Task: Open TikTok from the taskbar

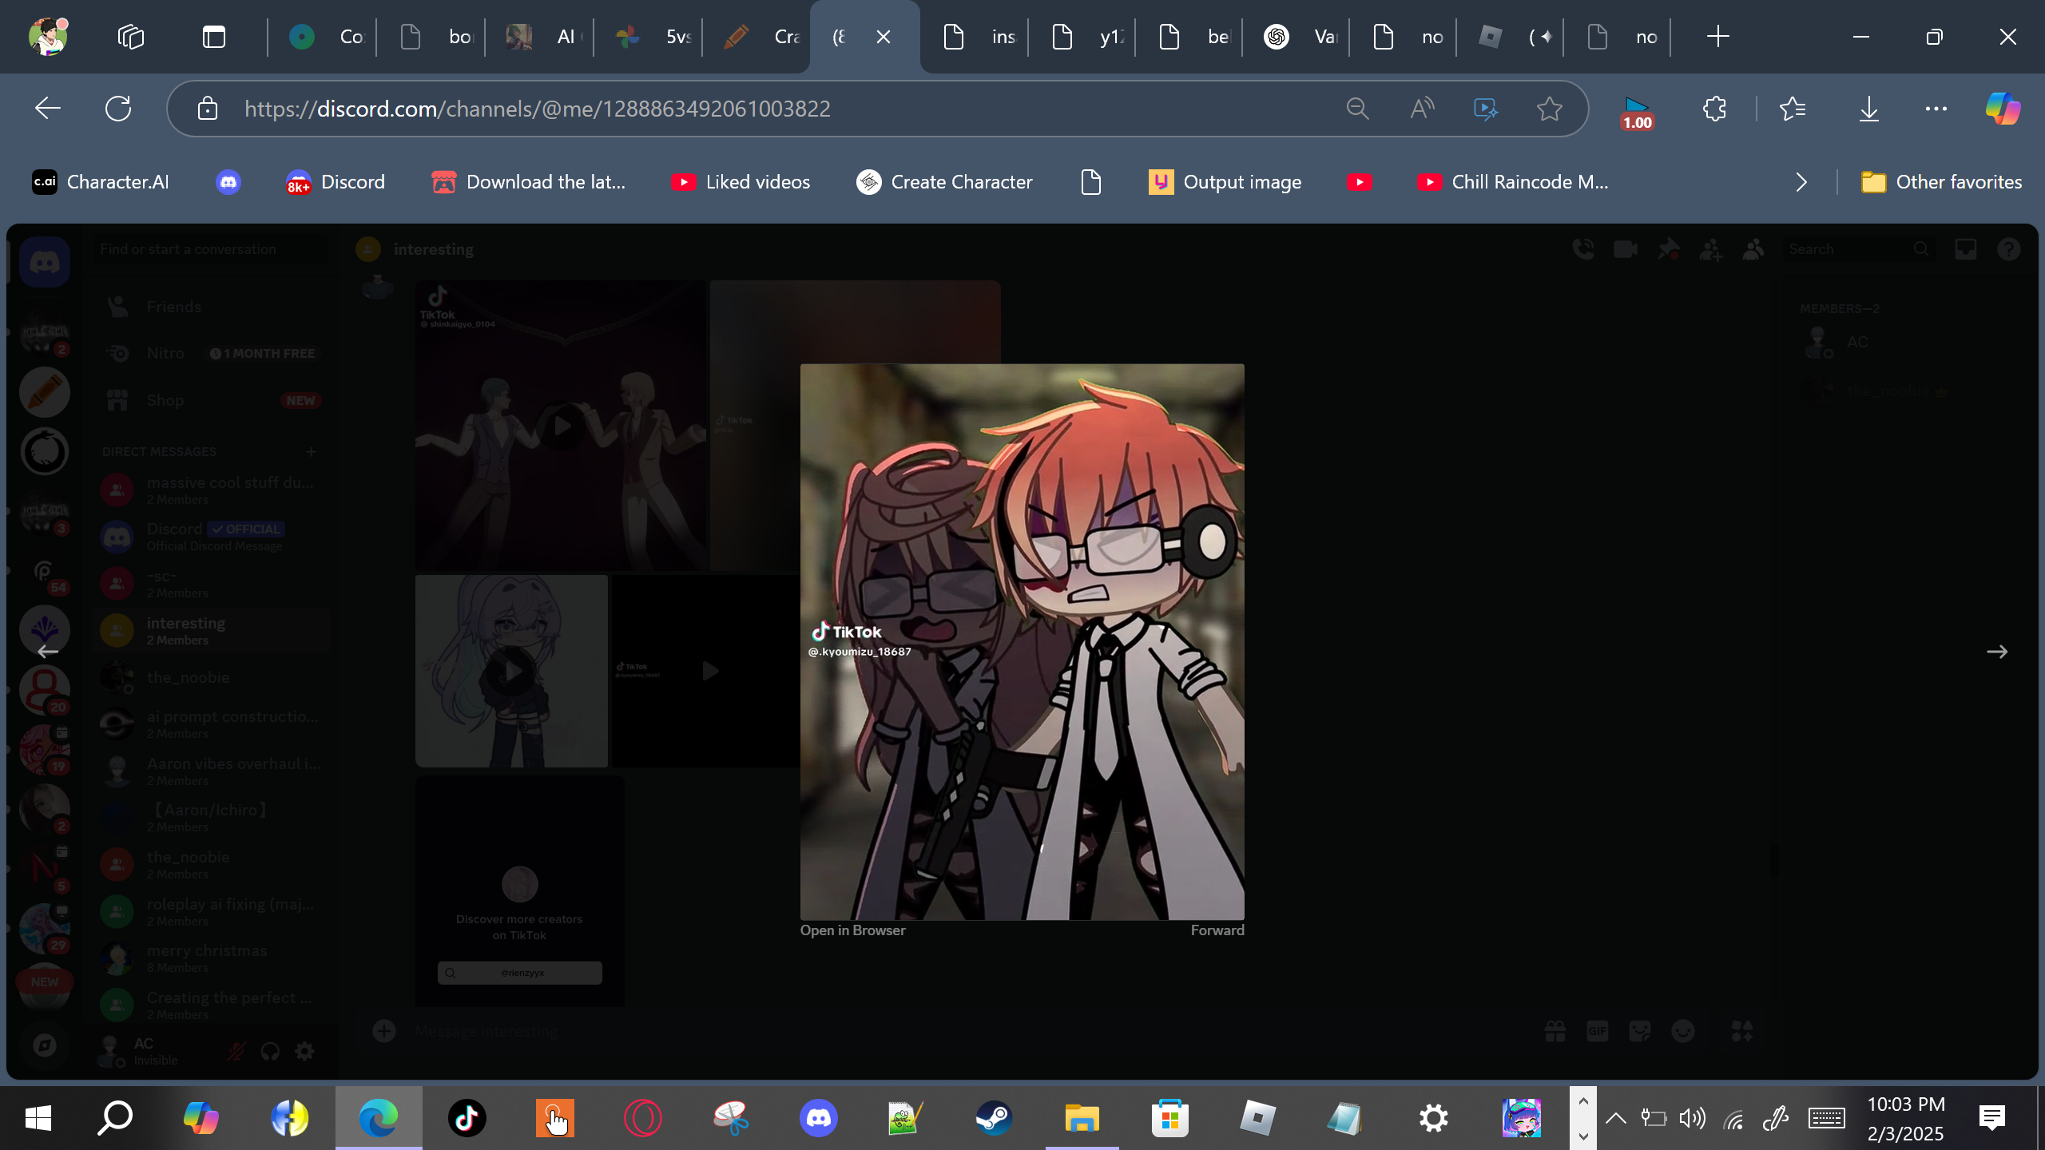Action: [x=467, y=1118]
